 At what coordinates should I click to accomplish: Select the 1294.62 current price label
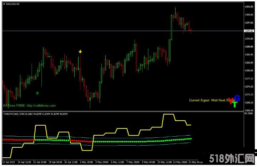coord(249,31)
